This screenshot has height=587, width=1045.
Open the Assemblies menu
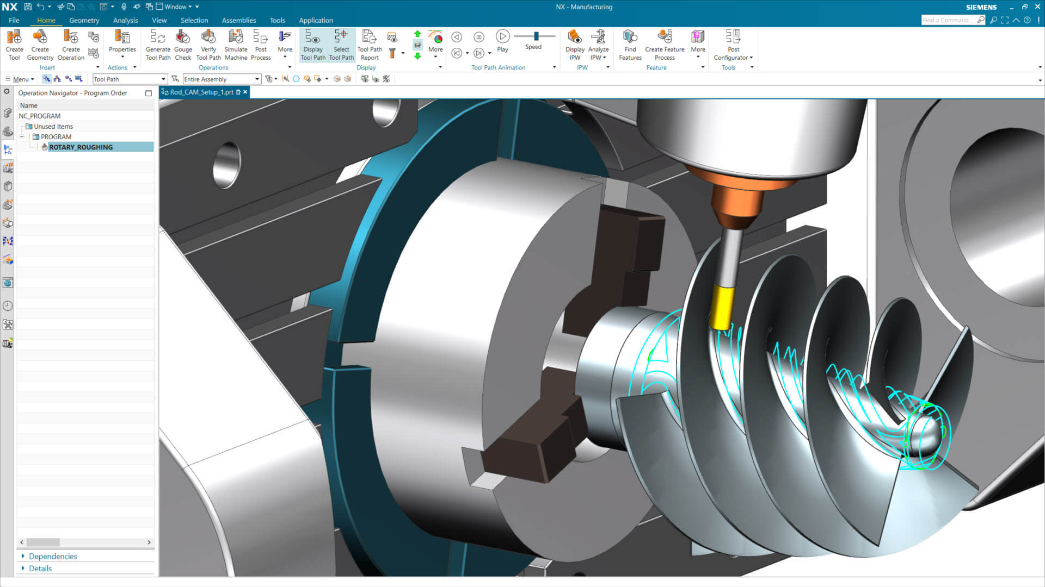tap(238, 20)
